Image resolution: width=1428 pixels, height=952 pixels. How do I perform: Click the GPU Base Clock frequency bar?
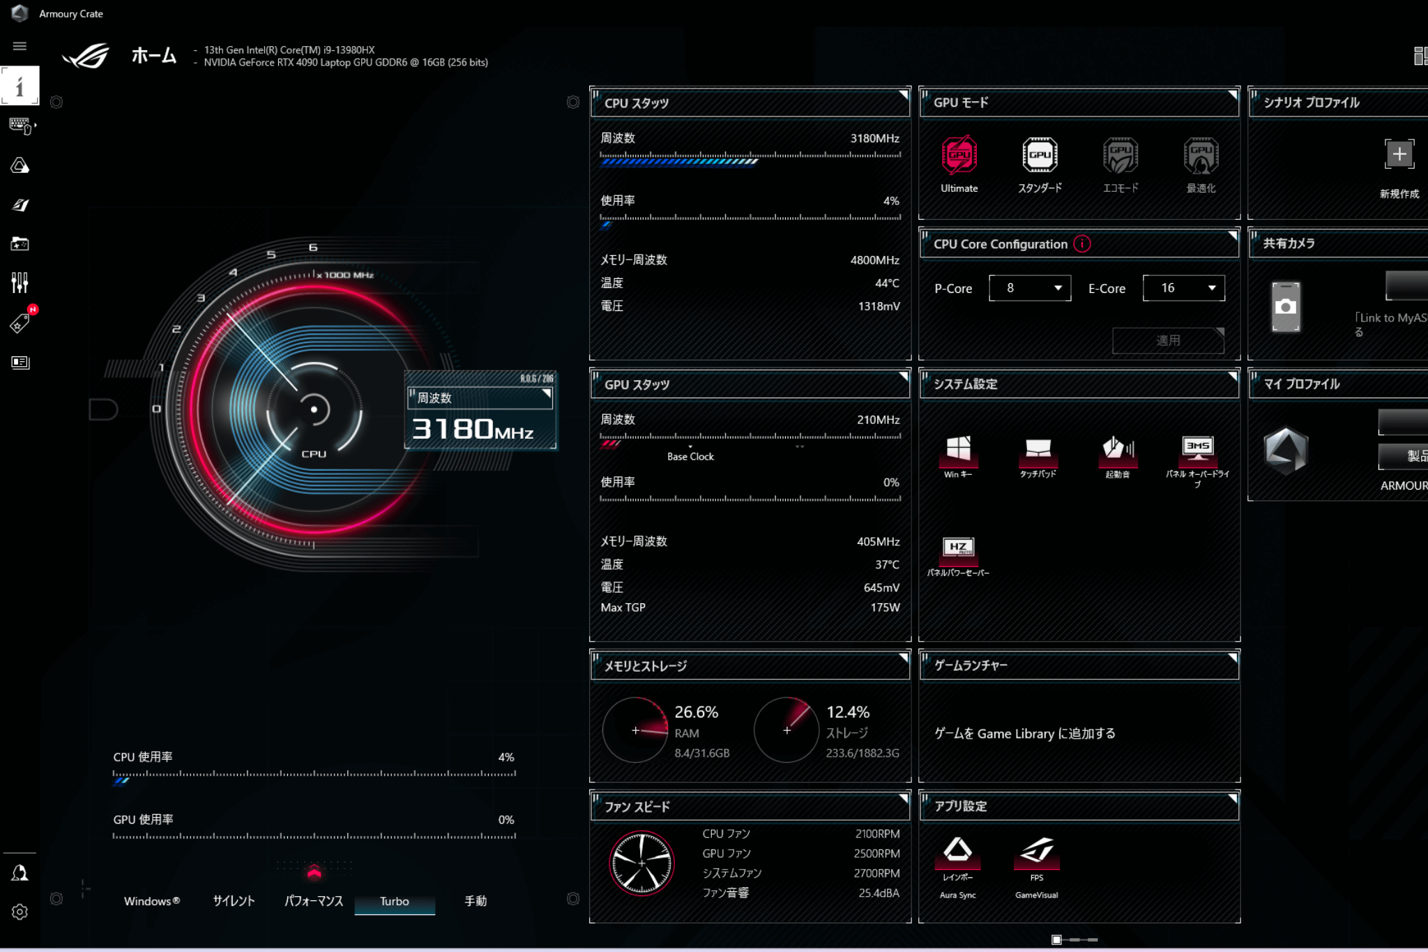[750, 440]
